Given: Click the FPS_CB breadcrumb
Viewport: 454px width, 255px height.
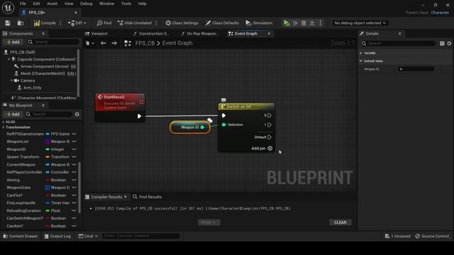Looking at the screenshot, I should [x=145, y=43].
